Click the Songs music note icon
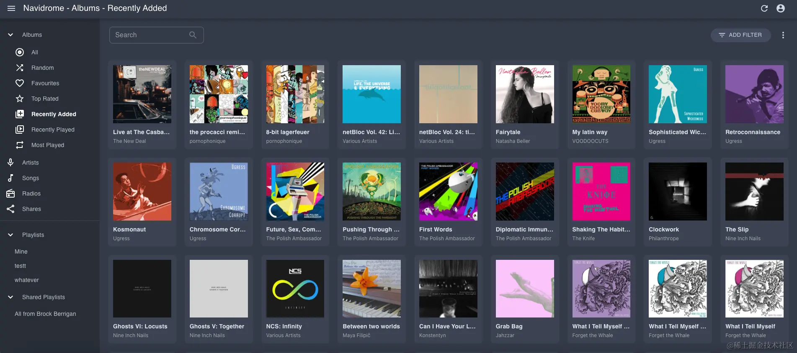797x353 pixels. coord(10,178)
